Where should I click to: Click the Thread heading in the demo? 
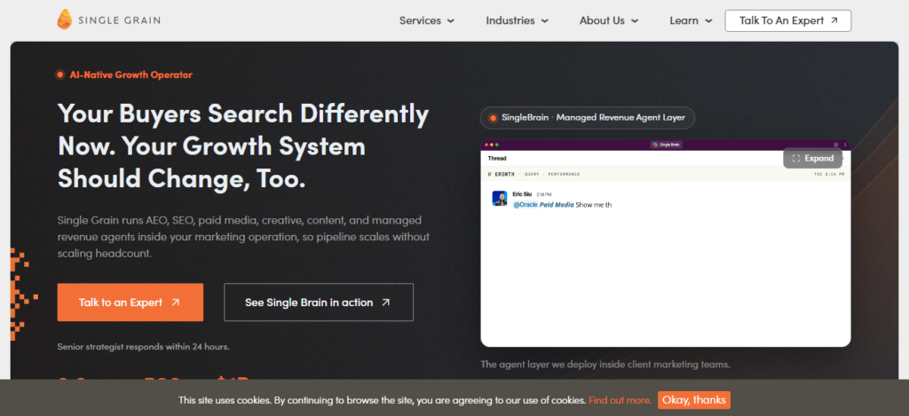pos(497,158)
